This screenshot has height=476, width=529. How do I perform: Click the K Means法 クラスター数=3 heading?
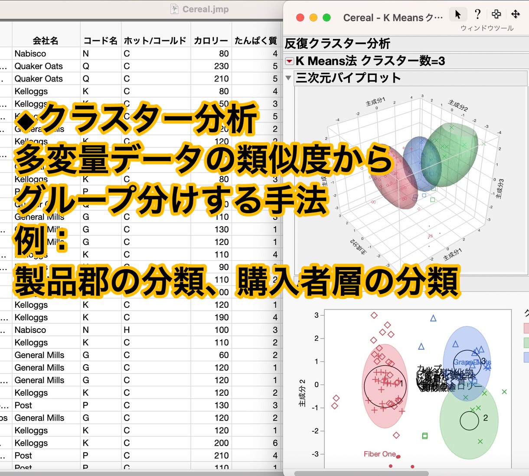(x=370, y=61)
